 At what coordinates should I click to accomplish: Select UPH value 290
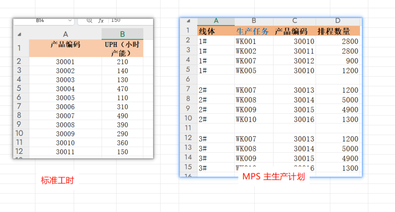(x=122, y=134)
